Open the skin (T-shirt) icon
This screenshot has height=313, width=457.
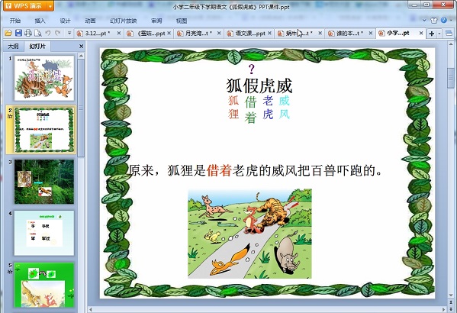pos(434,21)
